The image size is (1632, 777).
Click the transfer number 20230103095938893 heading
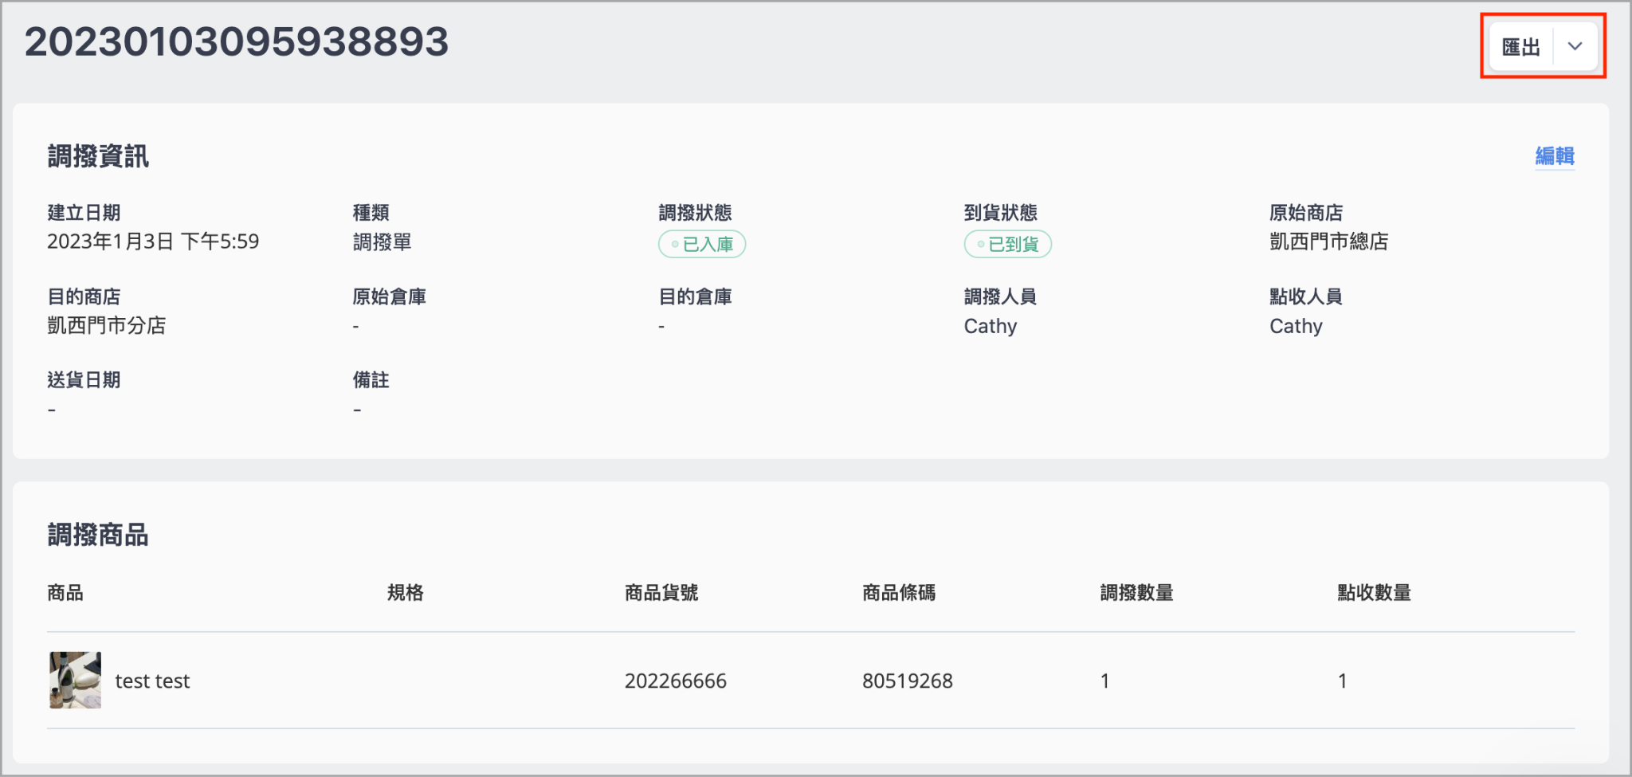[x=237, y=42]
